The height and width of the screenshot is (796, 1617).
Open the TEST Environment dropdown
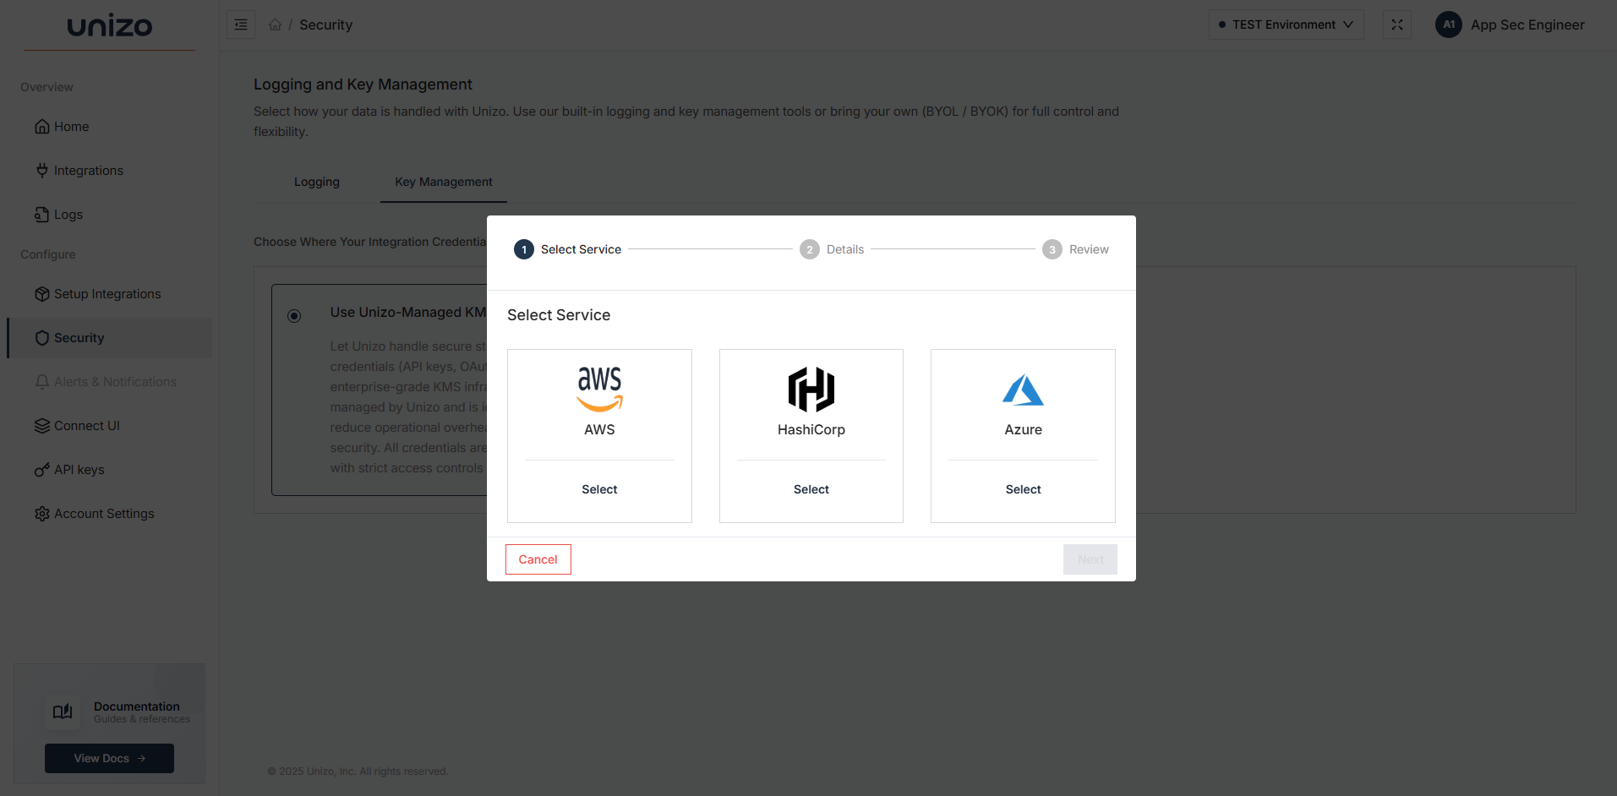(x=1285, y=25)
